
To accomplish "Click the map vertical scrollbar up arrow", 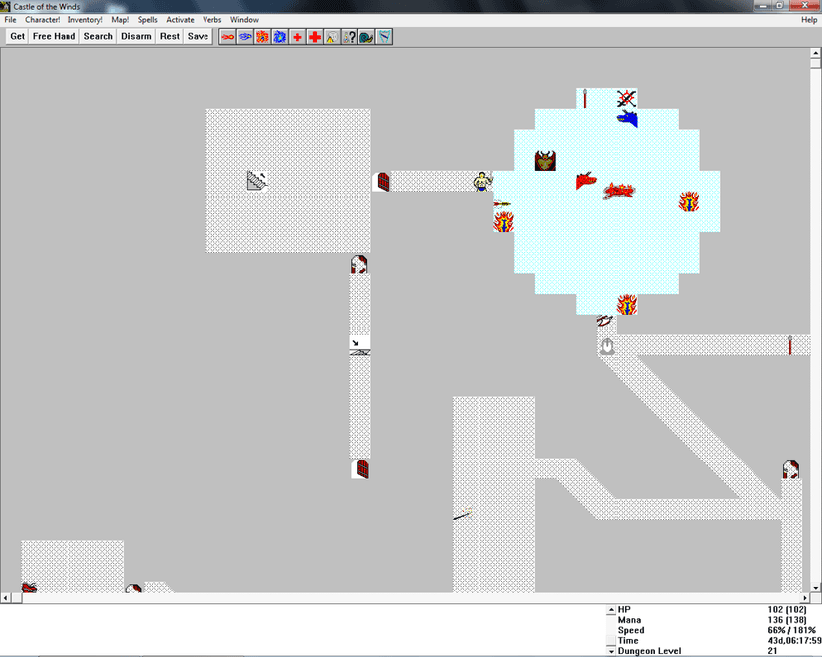I will point(815,53).
